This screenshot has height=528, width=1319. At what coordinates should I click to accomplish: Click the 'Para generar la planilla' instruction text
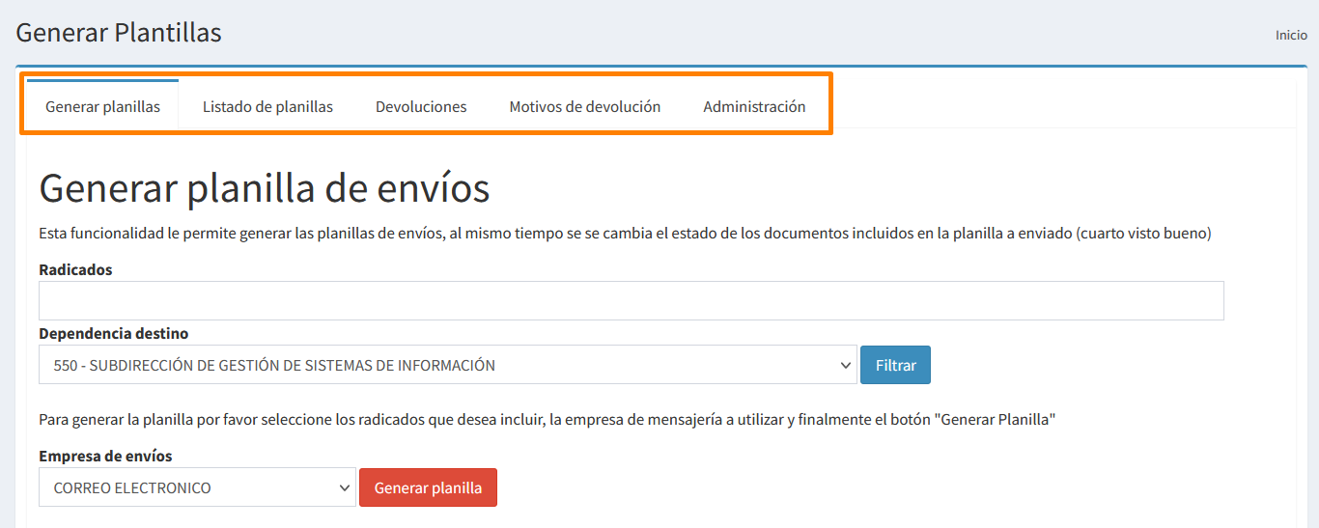pyautogui.click(x=547, y=421)
